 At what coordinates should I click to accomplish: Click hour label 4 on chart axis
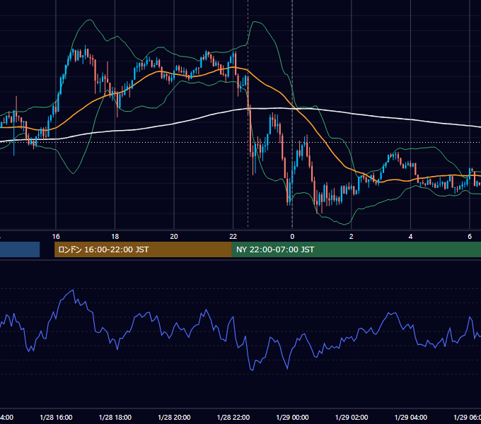[410, 236]
